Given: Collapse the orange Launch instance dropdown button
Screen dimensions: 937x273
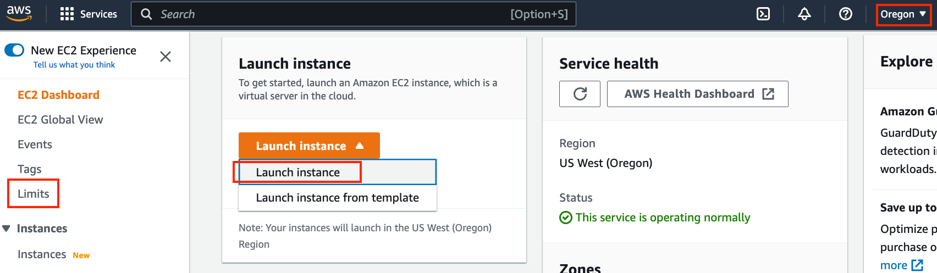Looking at the screenshot, I should [x=309, y=146].
